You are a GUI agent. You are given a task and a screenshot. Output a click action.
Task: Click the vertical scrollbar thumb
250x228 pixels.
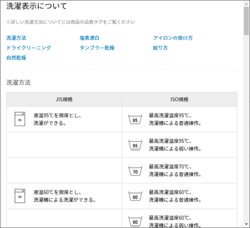point(246,21)
